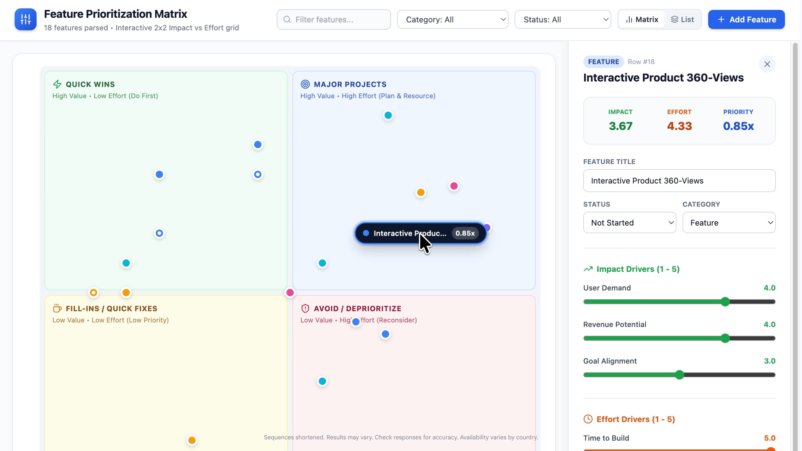
Task: Select the hollow blue ring dot at lower Quick Wins
Action: [159, 233]
